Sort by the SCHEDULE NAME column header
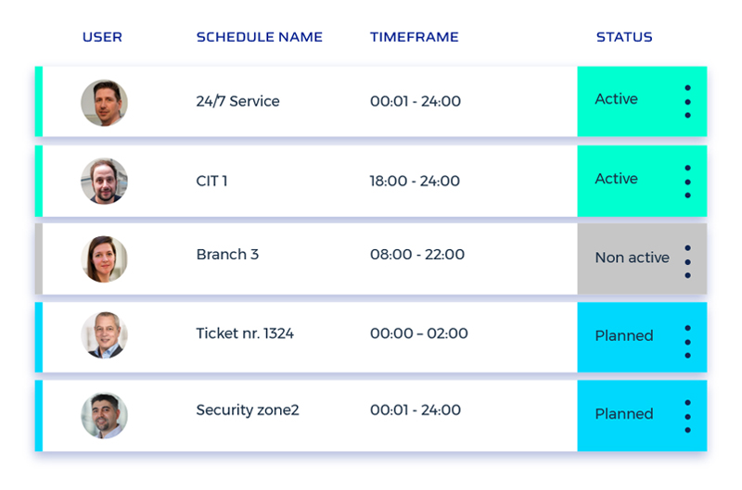This screenshot has width=742, height=490. [260, 38]
